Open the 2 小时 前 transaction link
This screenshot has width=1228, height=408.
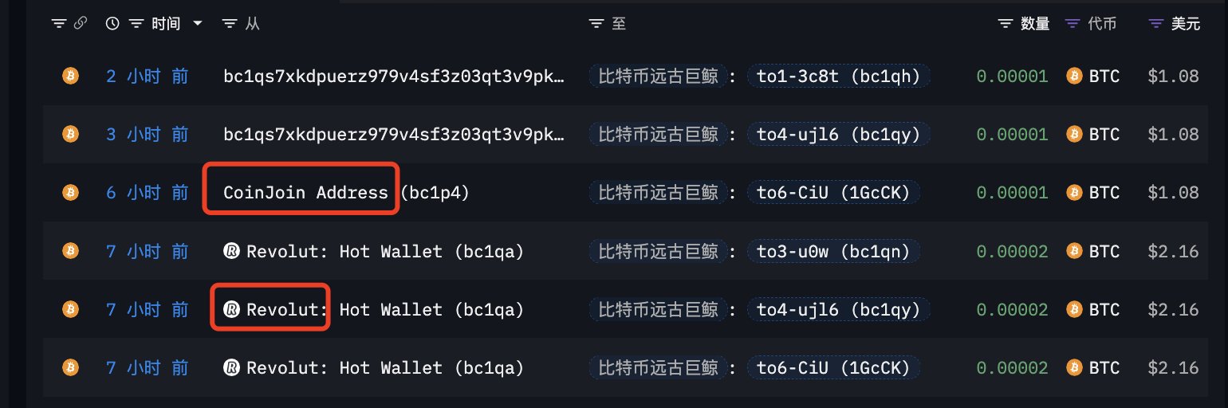[x=148, y=76]
